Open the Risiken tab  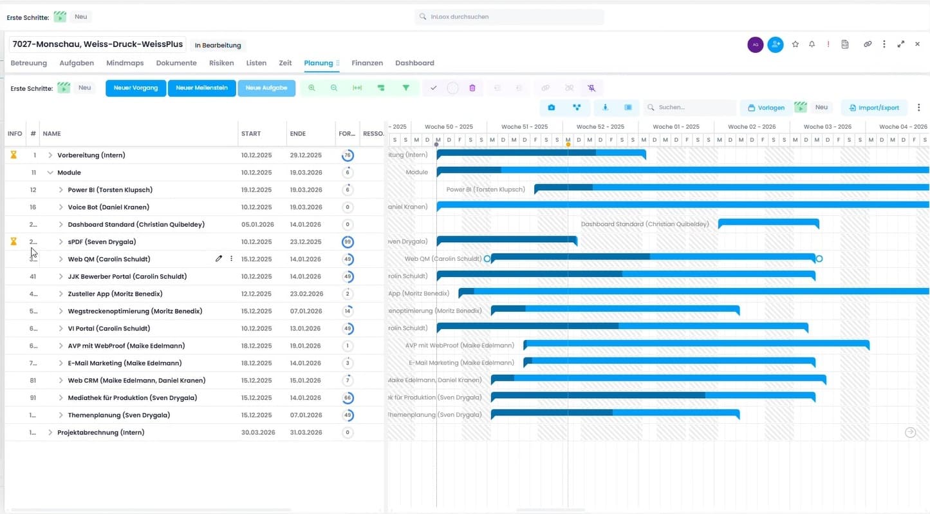click(x=221, y=63)
